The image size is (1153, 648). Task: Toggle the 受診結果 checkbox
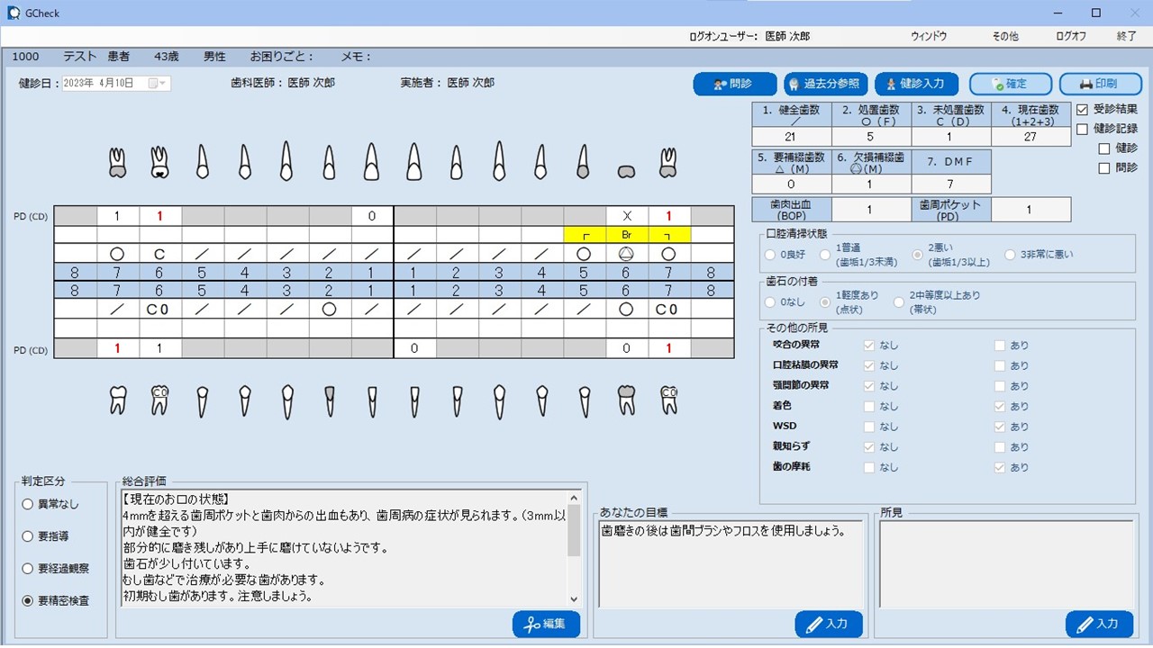(x=1083, y=109)
